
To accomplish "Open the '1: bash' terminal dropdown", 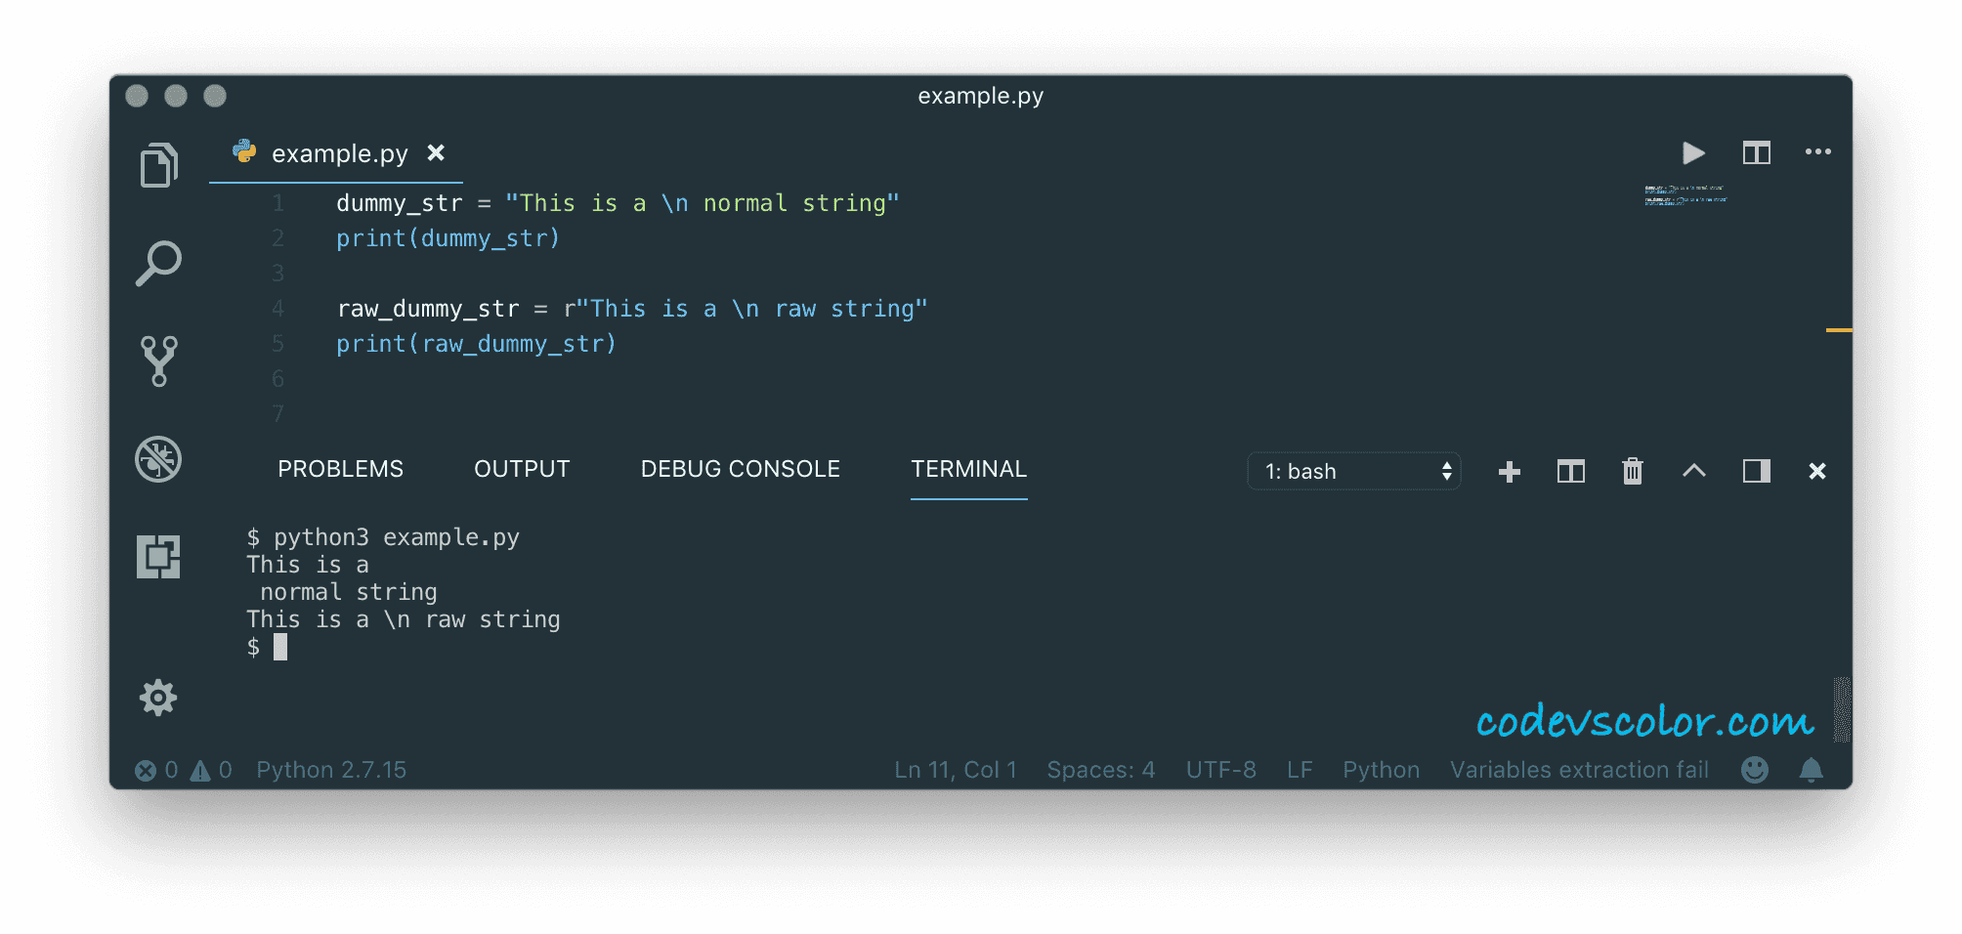I will 1353,471.
